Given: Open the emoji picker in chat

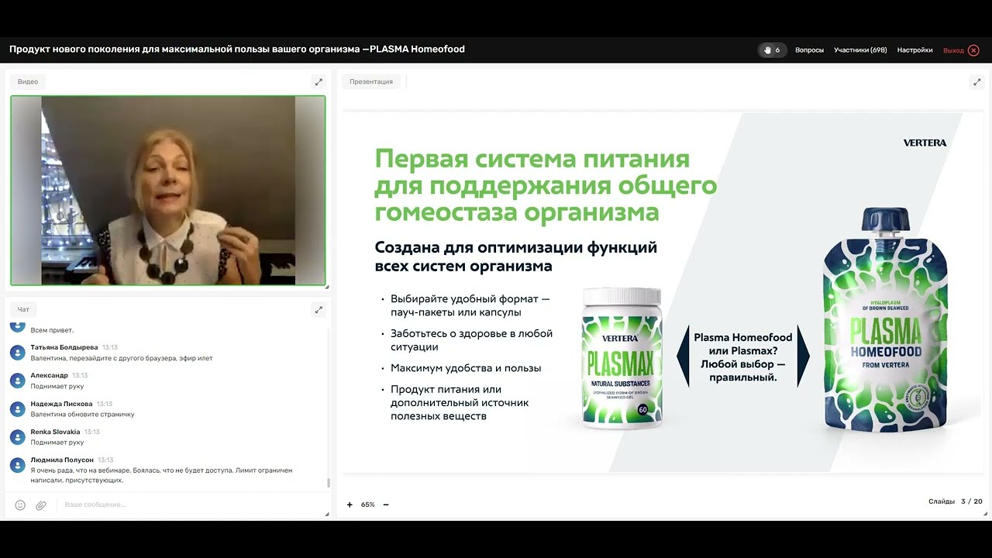Looking at the screenshot, I should point(20,505).
